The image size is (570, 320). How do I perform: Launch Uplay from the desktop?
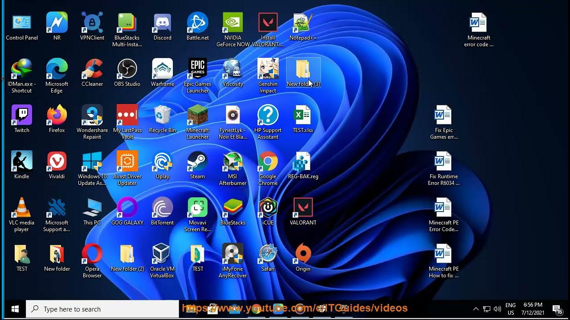pos(163,165)
